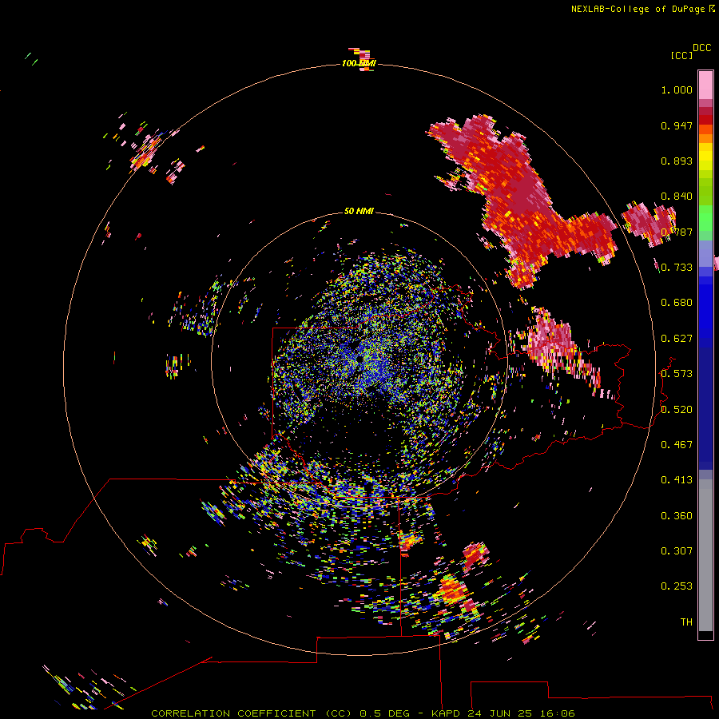Select the 0.733 legend value
The image size is (719, 719).
pyautogui.click(x=677, y=268)
